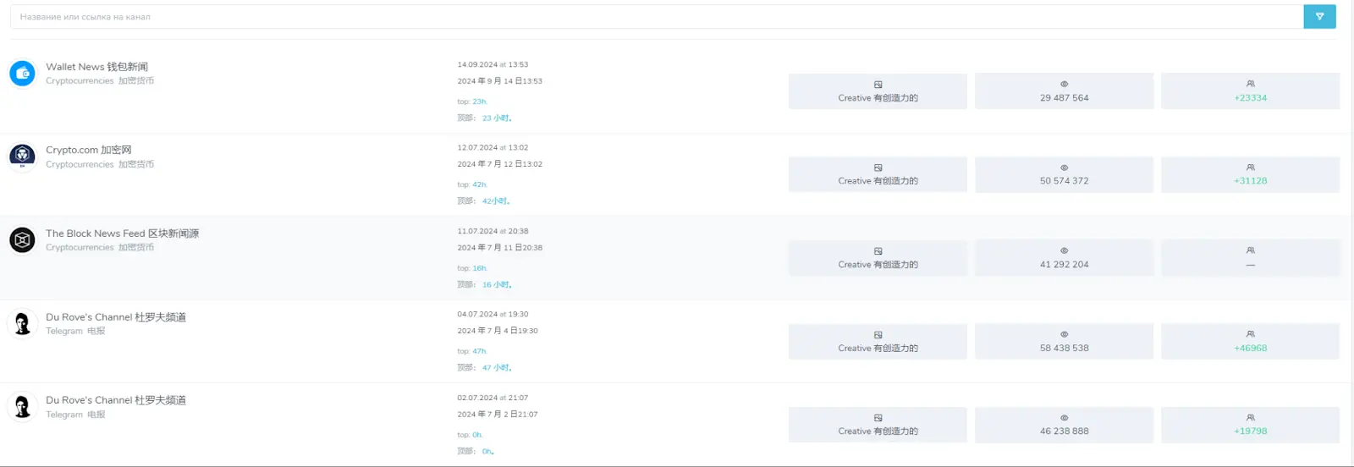Viewport: 1354px width, 467px height.
Task: Open the Crypto.com channel title link
Action: pos(88,150)
